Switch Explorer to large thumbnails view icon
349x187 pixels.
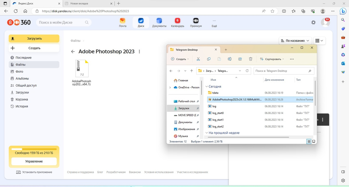314,141
